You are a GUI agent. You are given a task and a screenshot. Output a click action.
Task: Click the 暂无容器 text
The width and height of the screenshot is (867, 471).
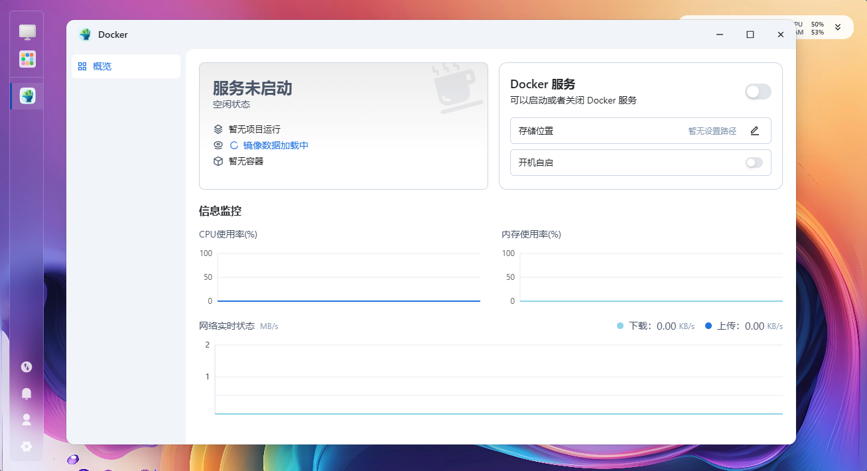click(x=246, y=161)
